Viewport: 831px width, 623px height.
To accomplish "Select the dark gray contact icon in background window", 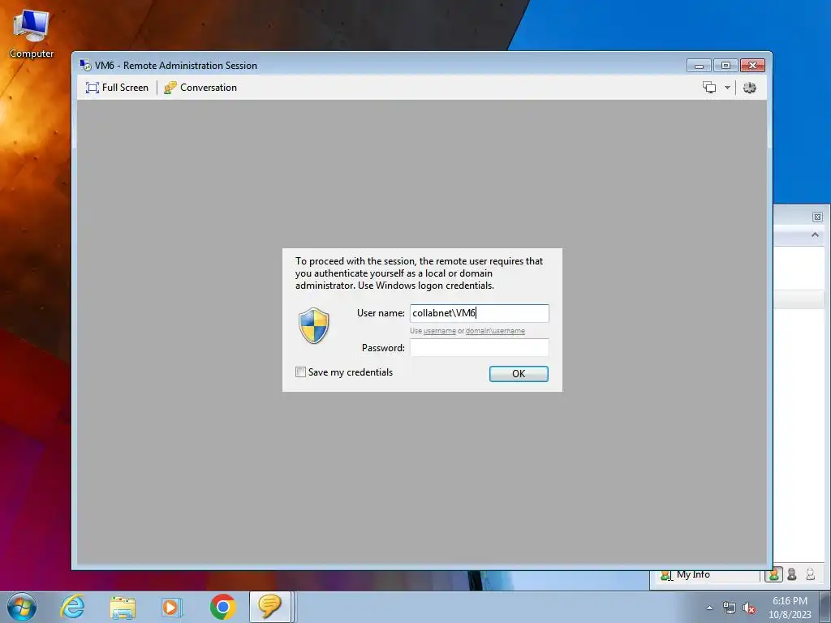I will tap(792, 574).
